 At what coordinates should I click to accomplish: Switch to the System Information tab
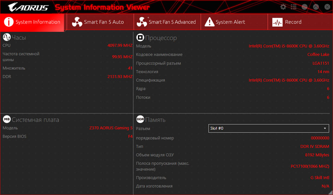click(32, 22)
